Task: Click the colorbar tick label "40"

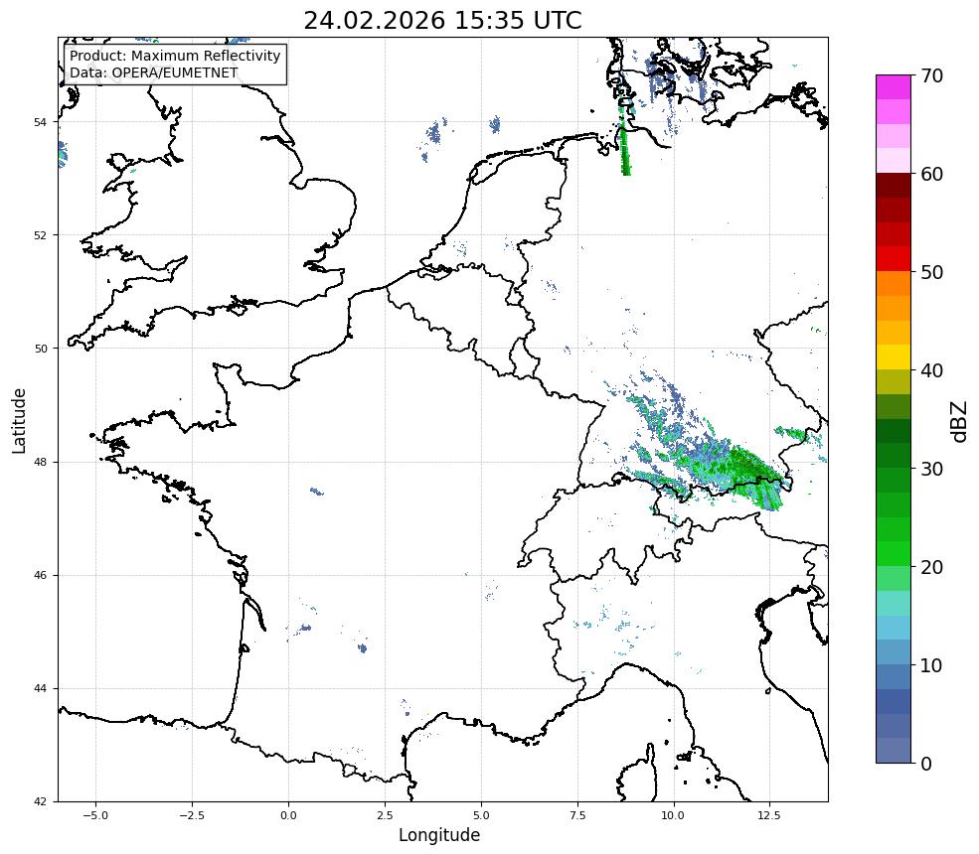Action: (931, 370)
